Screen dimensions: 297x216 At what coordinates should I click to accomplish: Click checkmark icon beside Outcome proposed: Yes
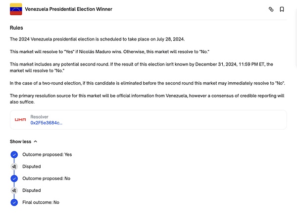(x=14, y=155)
